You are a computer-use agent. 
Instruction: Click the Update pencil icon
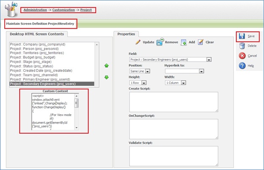click(x=138, y=42)
